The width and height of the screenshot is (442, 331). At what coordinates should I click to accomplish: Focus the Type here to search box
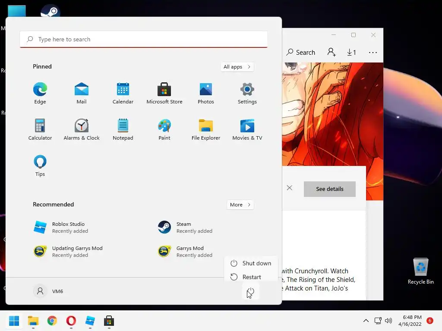pos(144,39)
